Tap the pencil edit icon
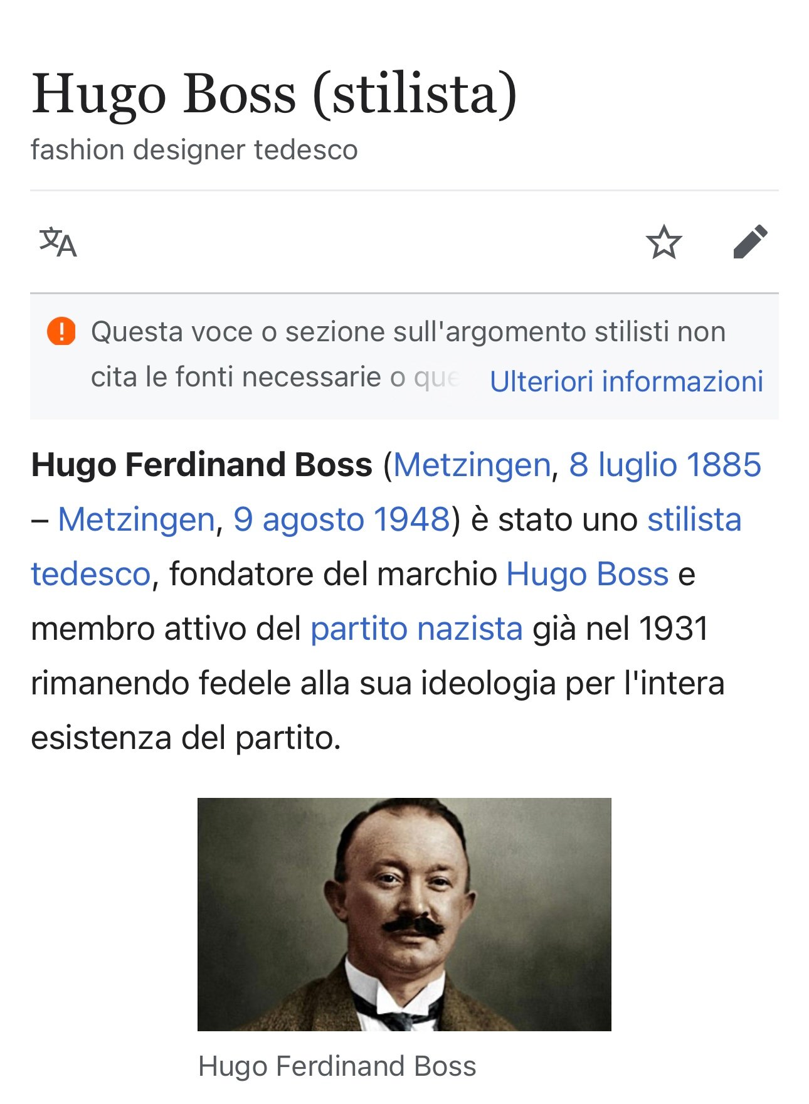 coord(750,242)
